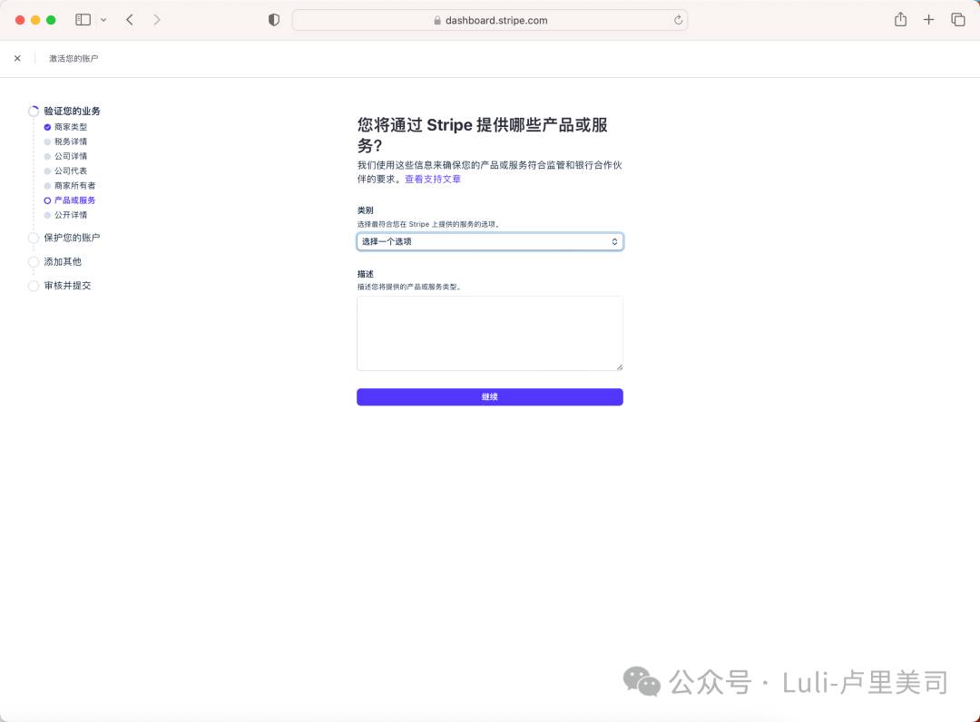Go back with the browser back arrow
This screenshot has width=980, height=722.
point(130,20)
